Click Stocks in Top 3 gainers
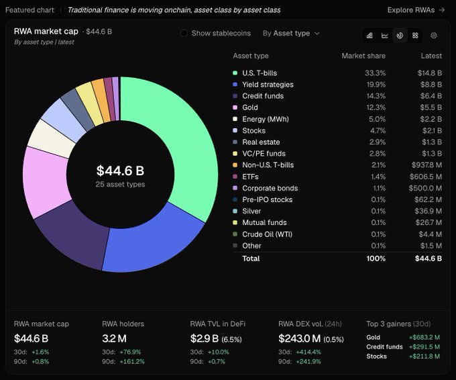Screen dimensions: 456x380 [377, 357]
